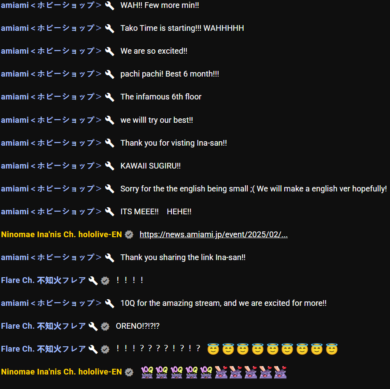Click the '10Q for the amazing stream' message
Image resolution: width=390 pixels, height=389 pixels.
223,303
